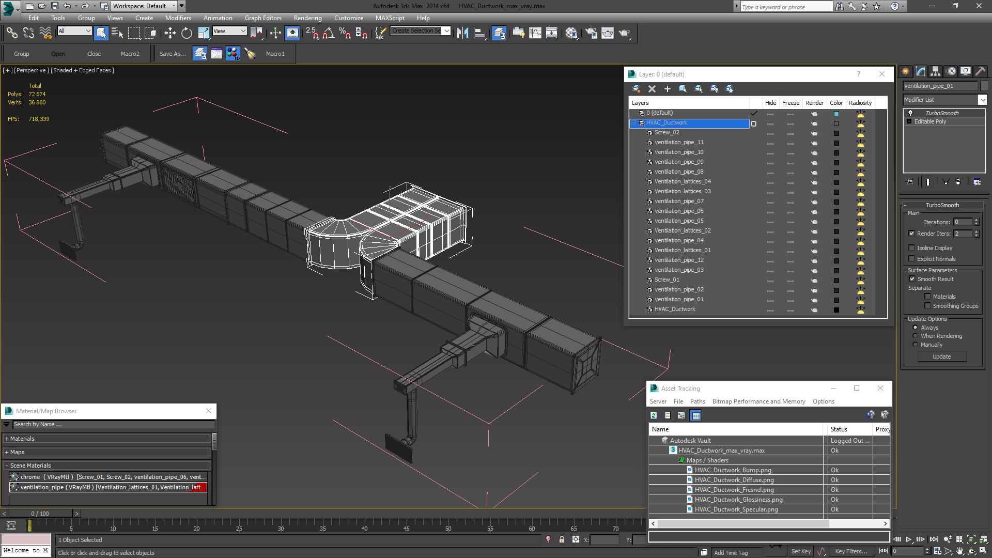Click the Update button in TurboSmooth
992x558 pixels.
(x=941, y=357)
